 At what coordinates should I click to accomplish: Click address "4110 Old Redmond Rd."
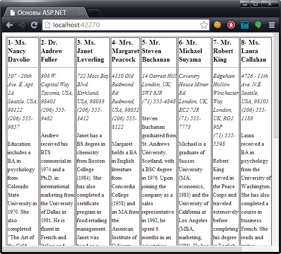click(x=123, y=84)
